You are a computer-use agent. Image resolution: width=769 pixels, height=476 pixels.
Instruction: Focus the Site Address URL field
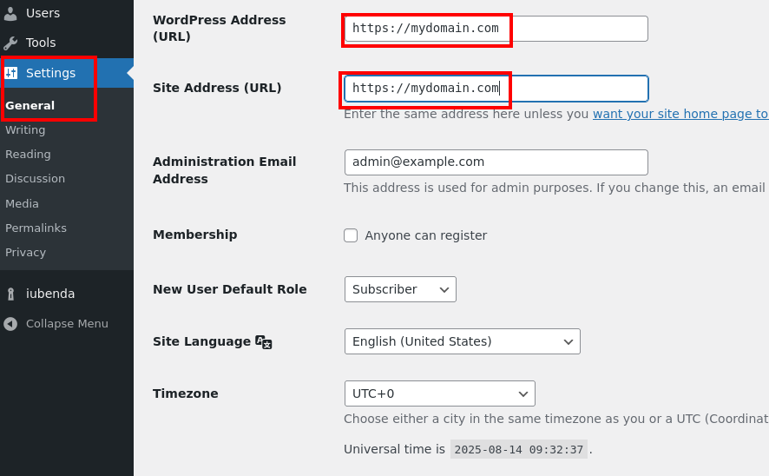(496, 89)
